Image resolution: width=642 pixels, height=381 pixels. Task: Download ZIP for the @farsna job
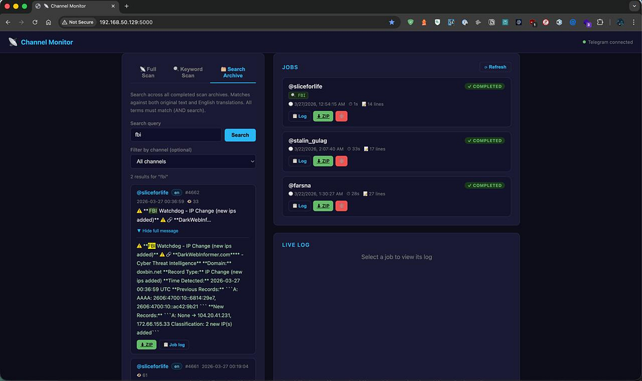[323, 206]
